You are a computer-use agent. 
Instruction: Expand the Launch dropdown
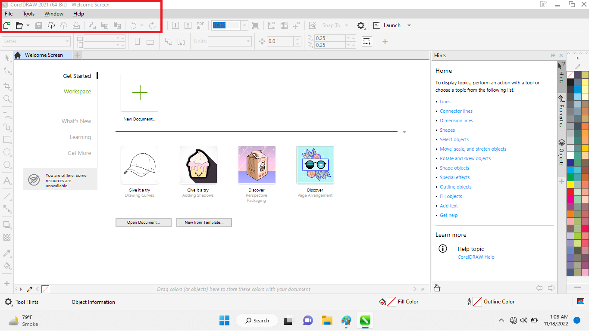409,25
